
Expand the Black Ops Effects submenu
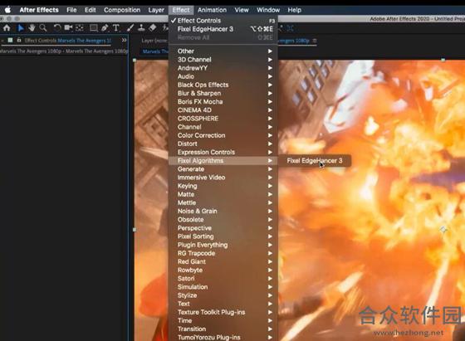[223, 85]
